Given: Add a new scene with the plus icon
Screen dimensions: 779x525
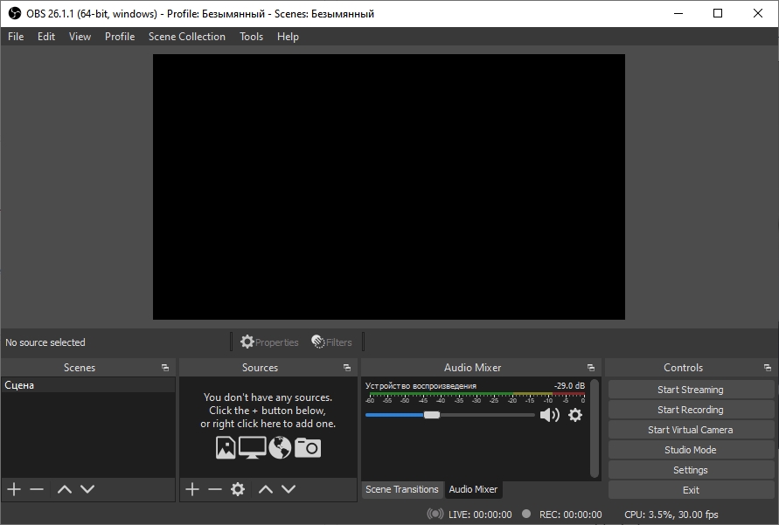Looking at the screenshot, I should 13,489.
